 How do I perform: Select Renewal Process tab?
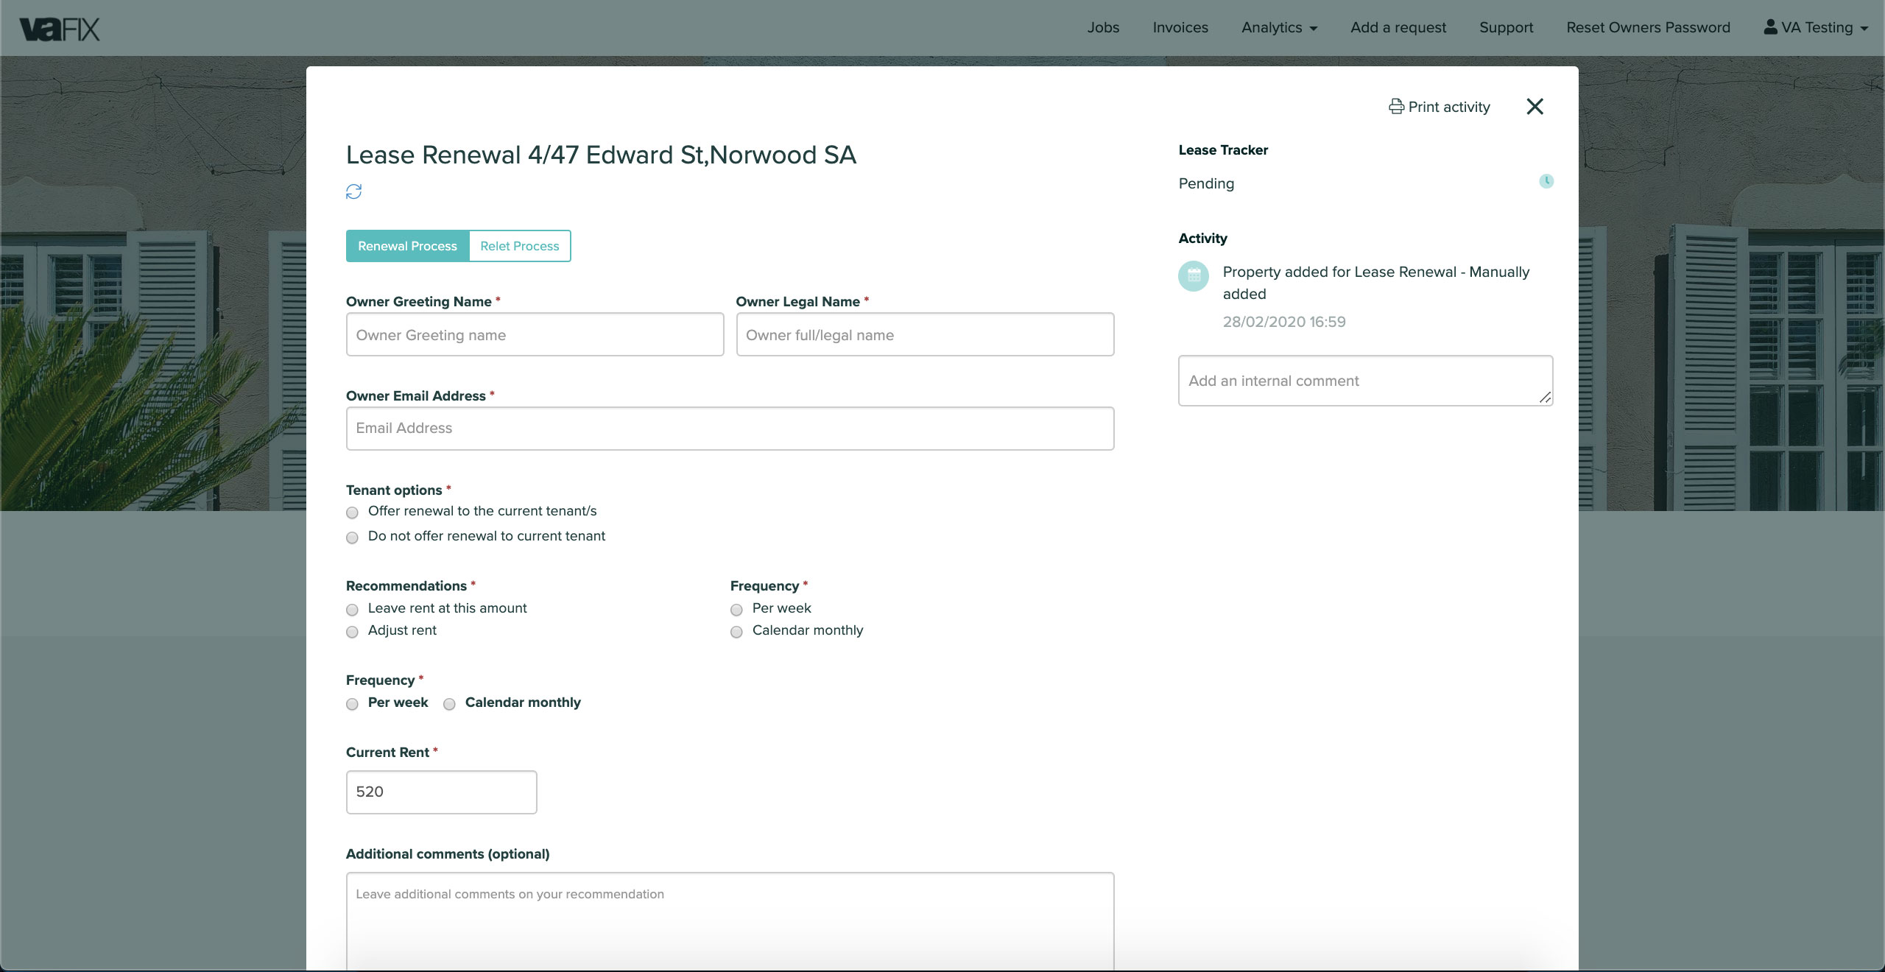coord(406,245)
